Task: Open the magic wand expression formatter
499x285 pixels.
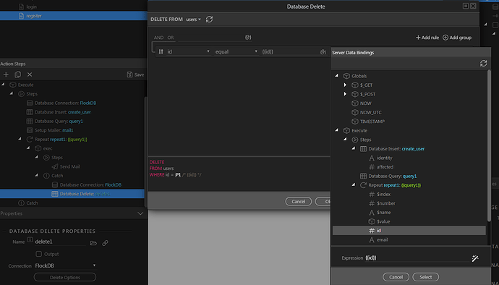Action: 475,258
